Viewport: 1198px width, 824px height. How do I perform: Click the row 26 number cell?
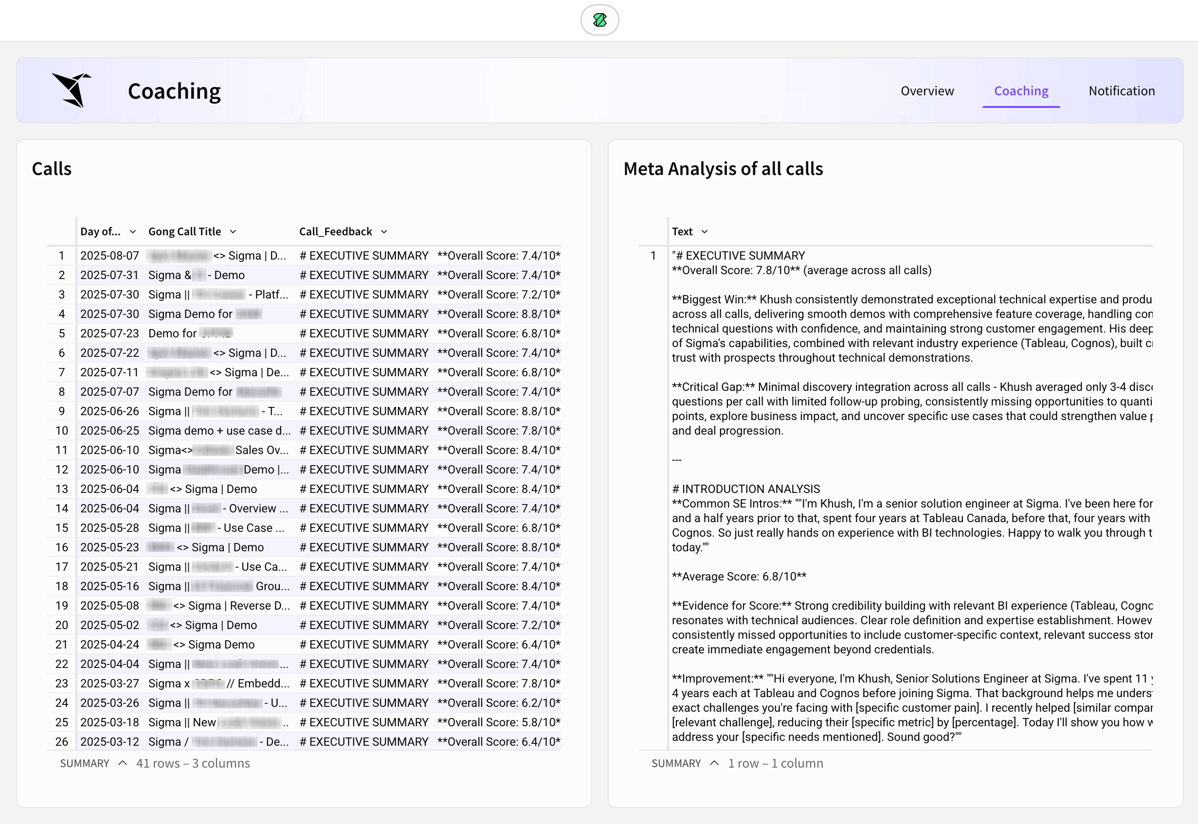pos(61,742)
